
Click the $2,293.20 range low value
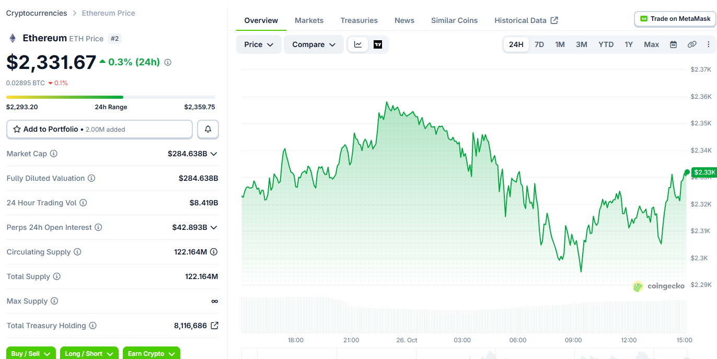pyautogui.click(x=22, y=107)
